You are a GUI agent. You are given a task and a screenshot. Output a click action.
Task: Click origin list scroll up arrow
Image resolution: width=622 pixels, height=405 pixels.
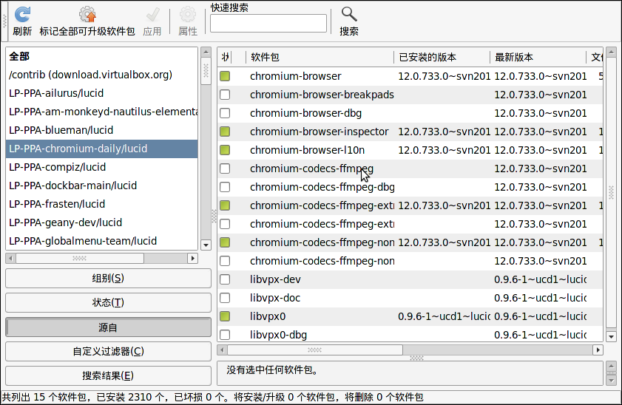206,52
